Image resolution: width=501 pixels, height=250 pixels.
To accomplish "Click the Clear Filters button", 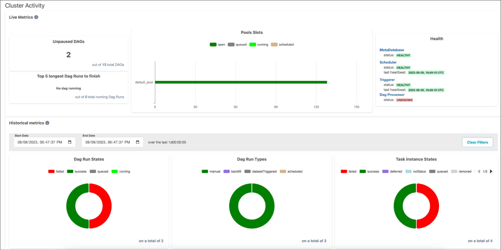I will click(x=477, y=142).
